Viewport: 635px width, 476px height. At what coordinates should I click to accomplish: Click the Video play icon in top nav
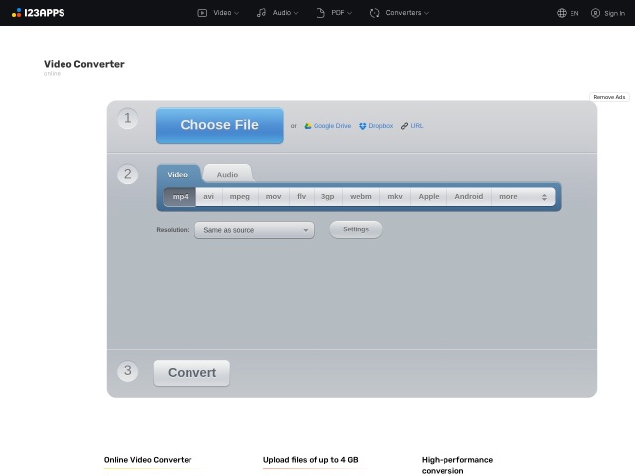(x=202, y=13)
